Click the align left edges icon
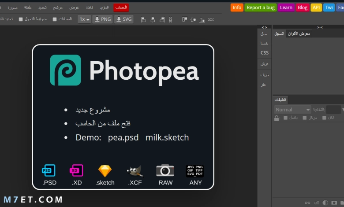The image size is (344, 207). tap(143, 20)
